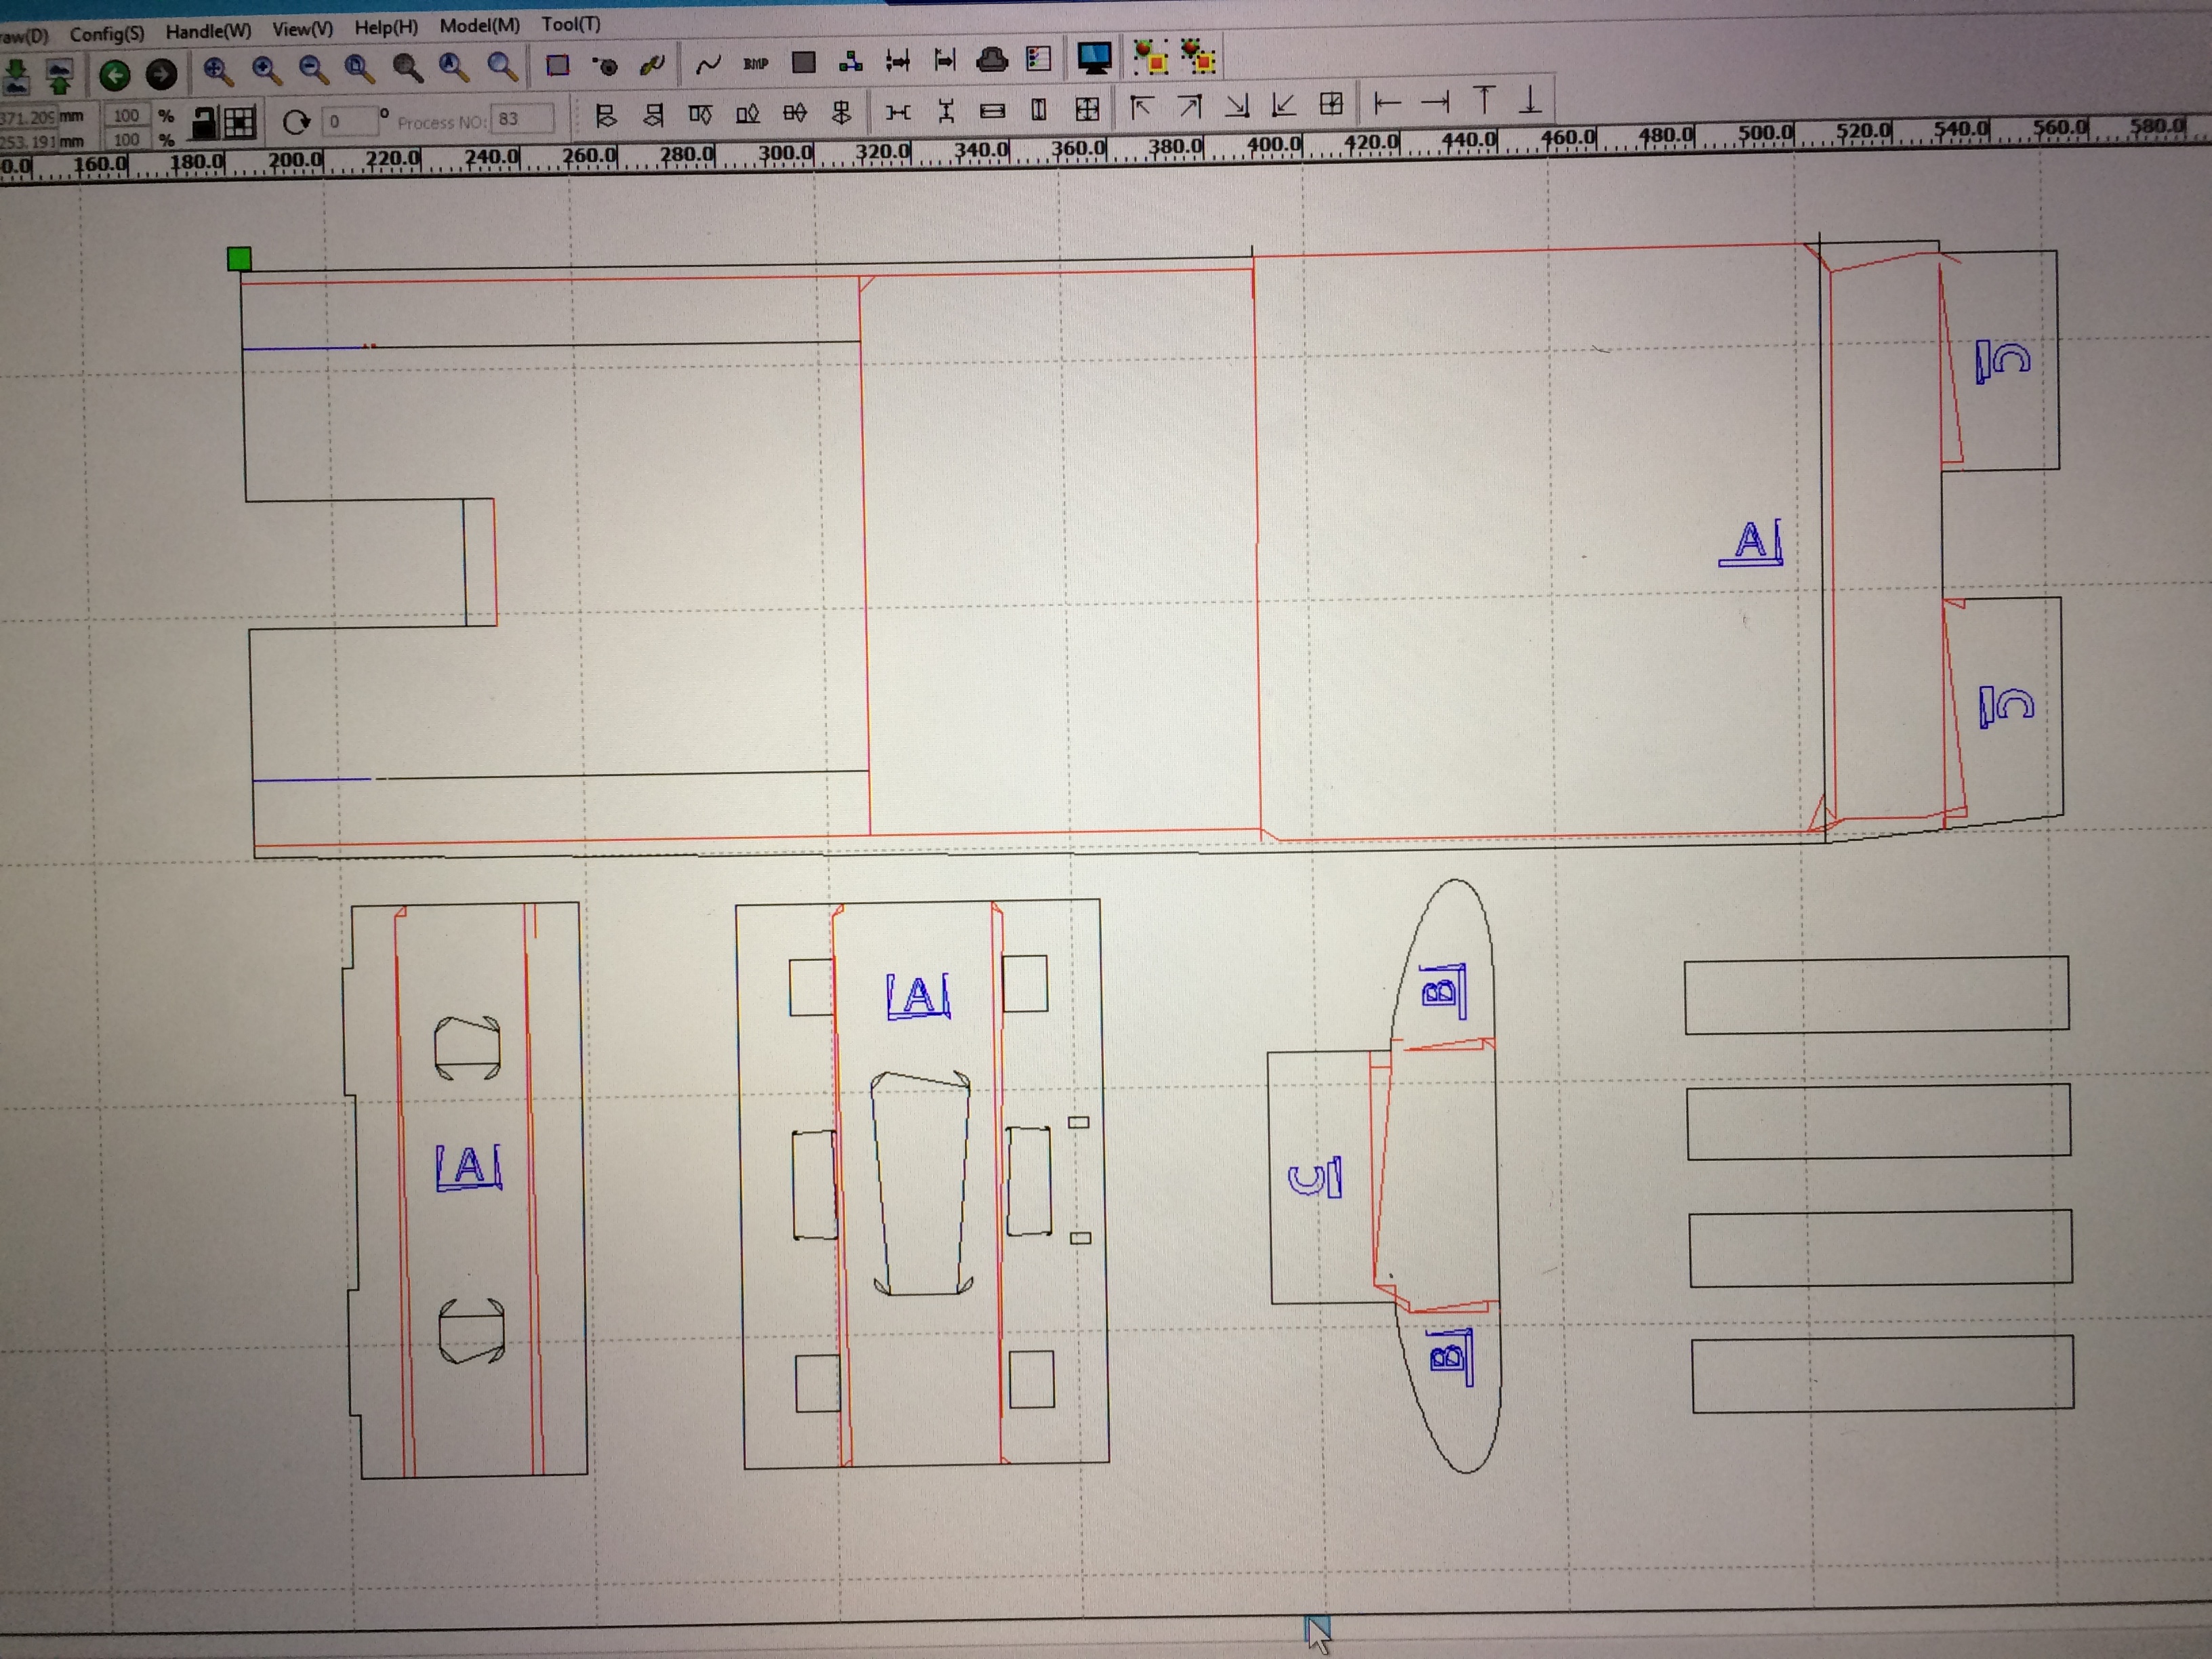Open the View(V) menu
2212x1659 pixels.
pos(302,30)
